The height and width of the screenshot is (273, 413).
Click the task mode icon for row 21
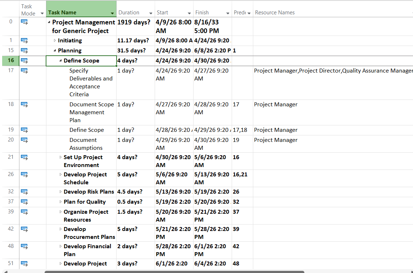tap(24, 157)
